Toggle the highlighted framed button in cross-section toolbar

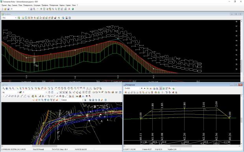[161, 88]
